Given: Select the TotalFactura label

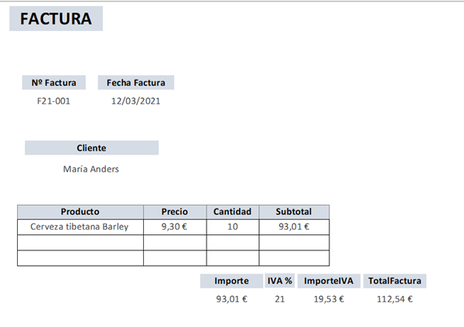Looking at the screenshot, I should [394, 281].
